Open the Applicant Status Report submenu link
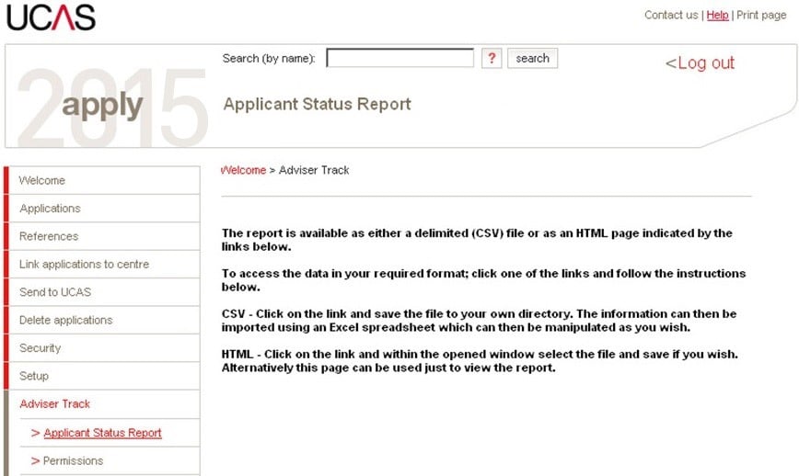 [102, 433]
